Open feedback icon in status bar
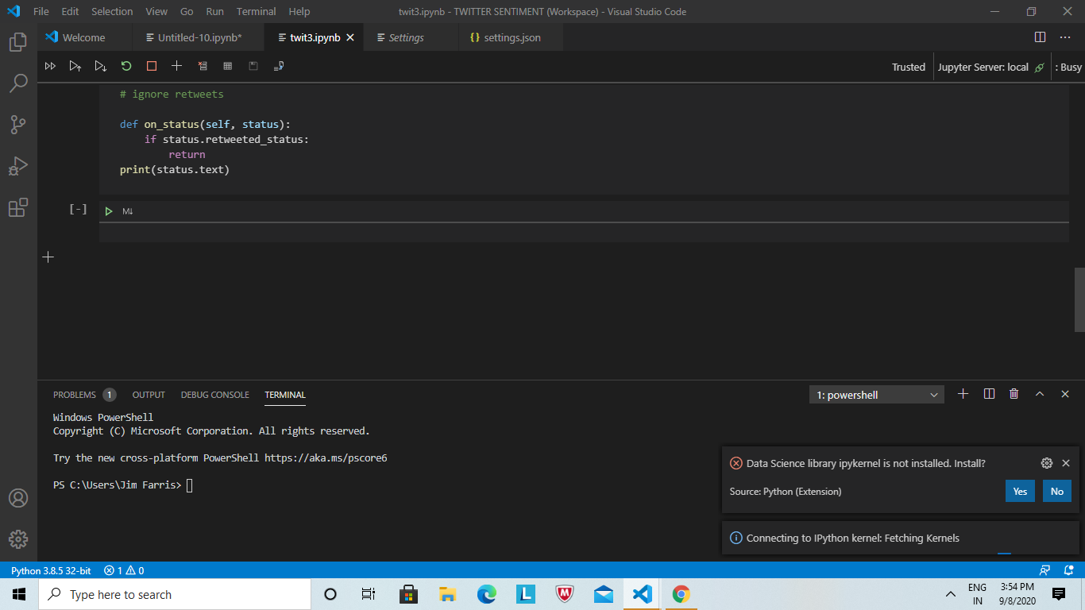 tap(1044, 570)
